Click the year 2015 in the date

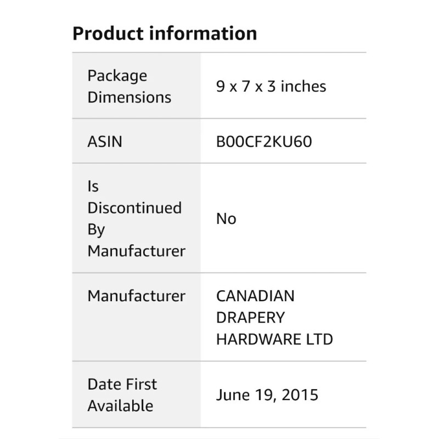click(301, 395)
